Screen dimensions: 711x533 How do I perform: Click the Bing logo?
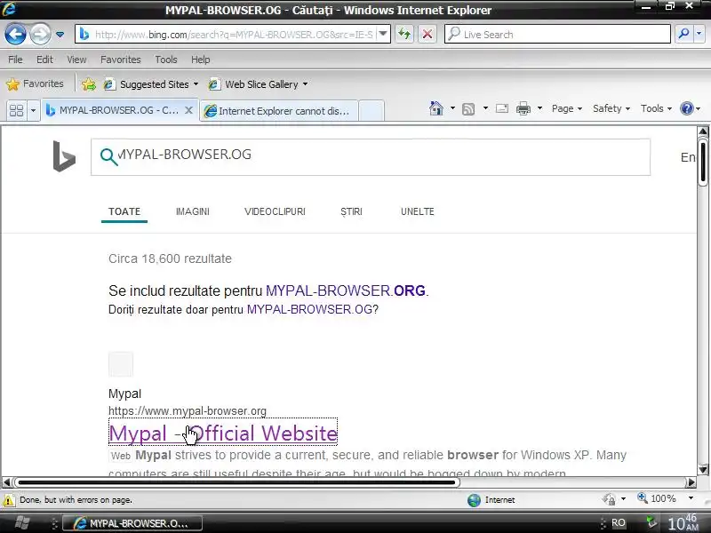pos(64,156)
